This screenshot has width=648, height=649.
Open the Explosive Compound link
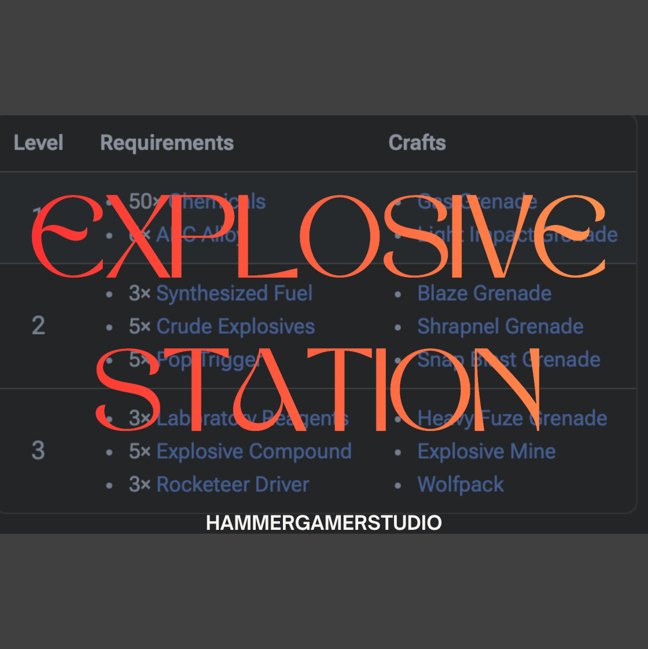[254, 451]
